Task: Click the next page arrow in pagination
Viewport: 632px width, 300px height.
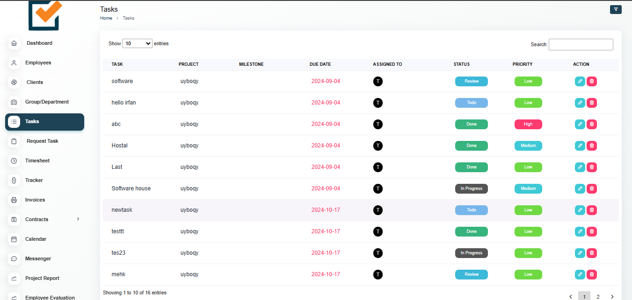Action: coord(612,296)
